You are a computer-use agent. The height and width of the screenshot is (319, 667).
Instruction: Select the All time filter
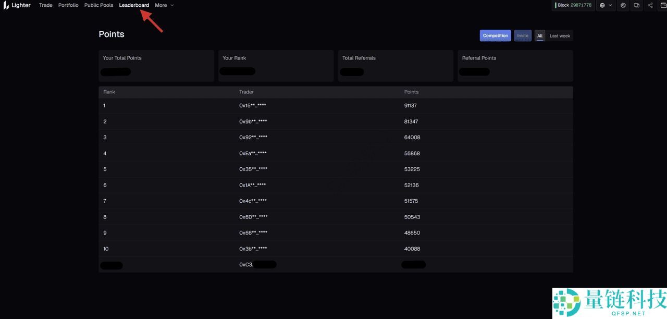click(540, 35)
